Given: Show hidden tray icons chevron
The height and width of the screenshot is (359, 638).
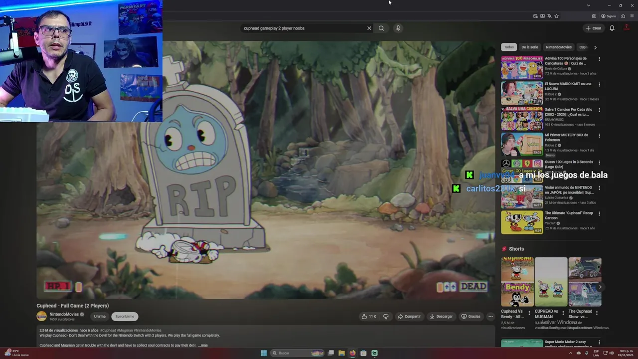Looking at the screenshot, I should (x=571, y=353).
